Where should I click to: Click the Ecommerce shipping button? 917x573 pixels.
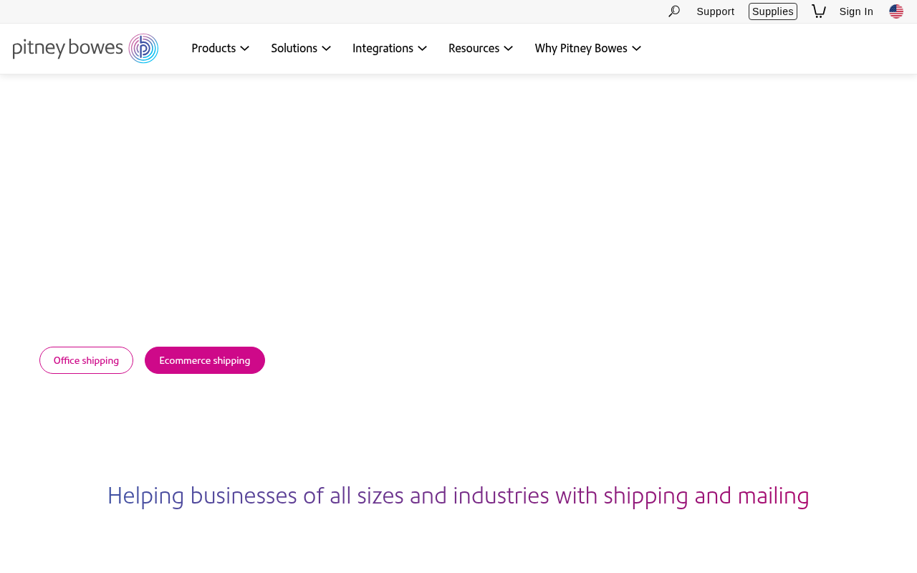205,360
